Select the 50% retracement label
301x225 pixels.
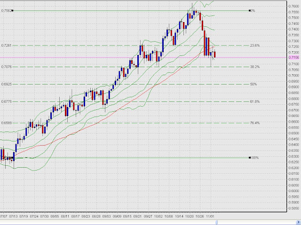point(253,84)
